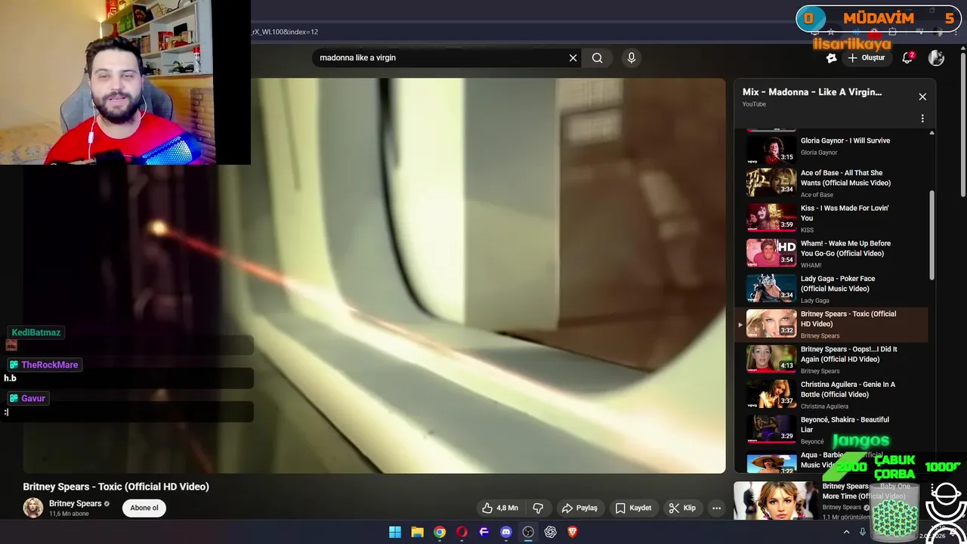Image resolution: width=967 pixels, height=544 pixels.
Task: Click the Paylaş share button
Action: click(x=579, y=508)
